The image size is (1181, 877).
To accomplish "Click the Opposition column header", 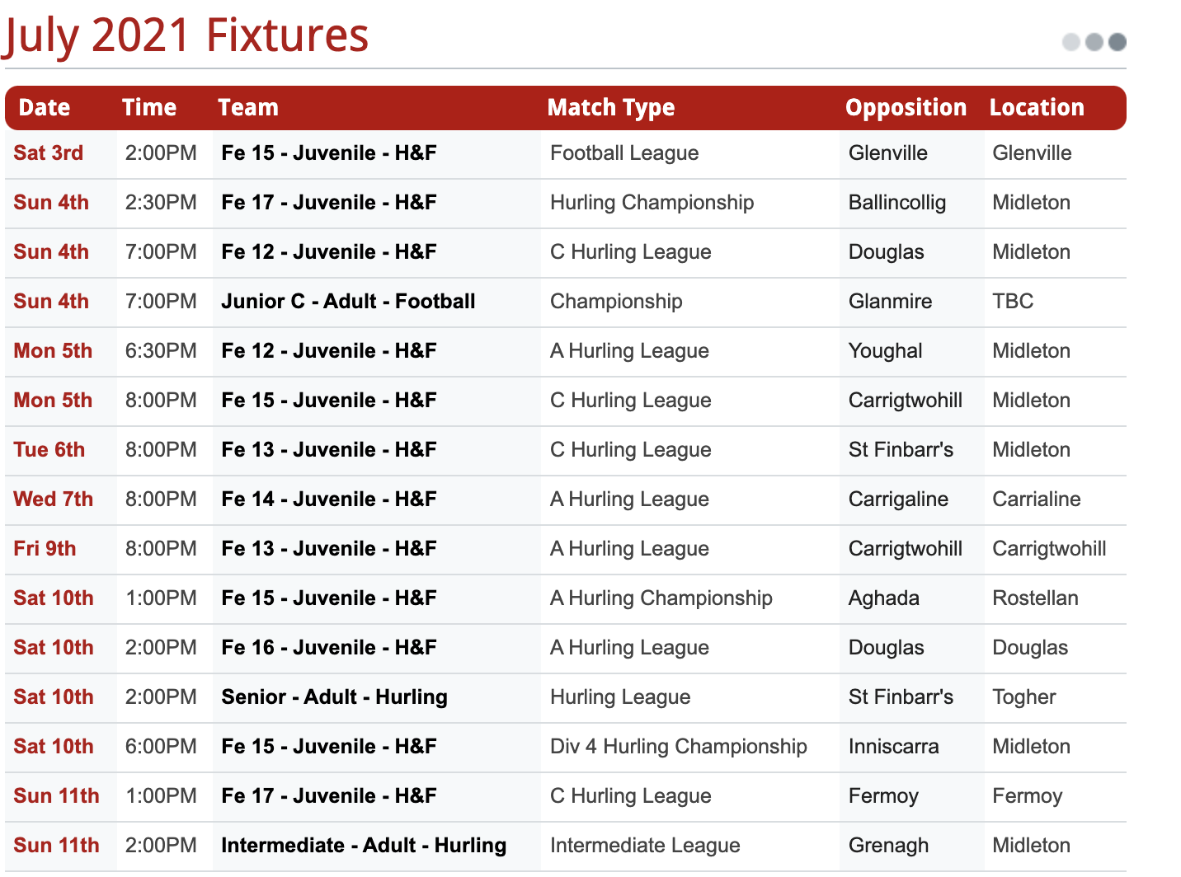I will [906, 107].
